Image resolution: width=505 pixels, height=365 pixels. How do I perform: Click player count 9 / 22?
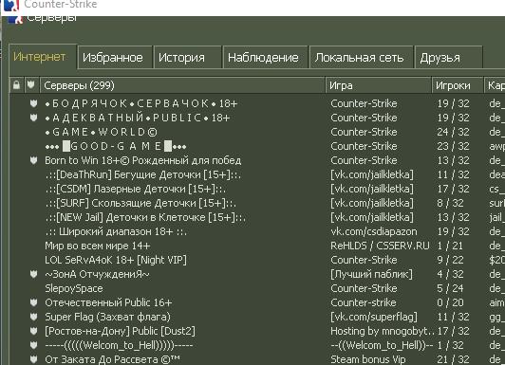[450, 260]
